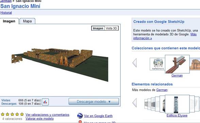This screenshot has width=200, height=123.
Task: Open Ver valoraciones y comentarios link
Action: 47,115
